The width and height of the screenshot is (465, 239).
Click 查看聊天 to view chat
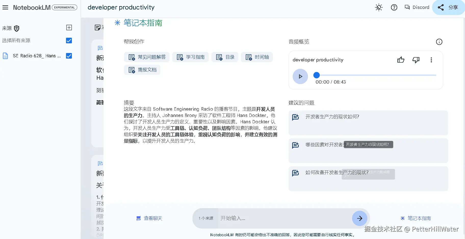[x=149, y=218]
